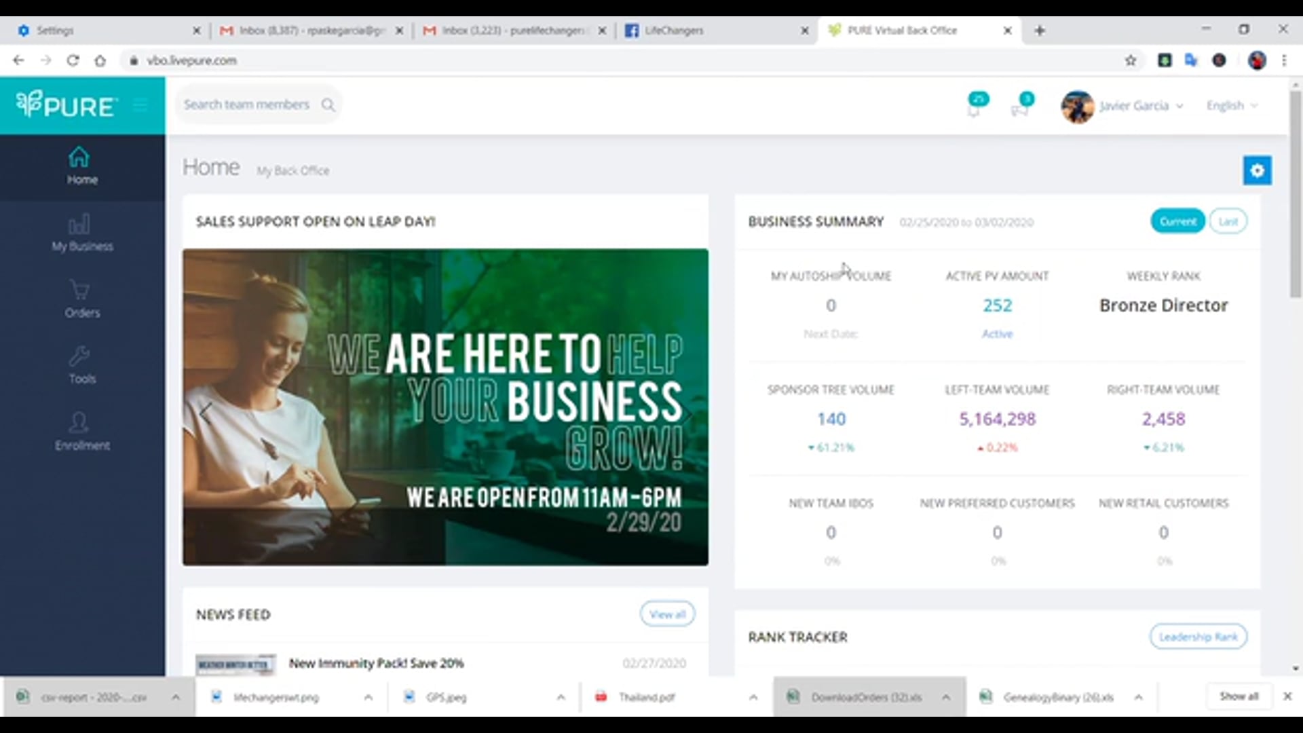This screenshot has width=1303, height=733.
Task: Click Active PV amount 252
Action: point(997,305)
